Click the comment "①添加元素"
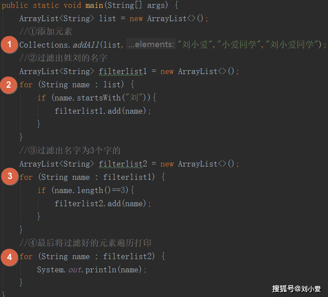This screenshot has width=328, height=297. 45,32
